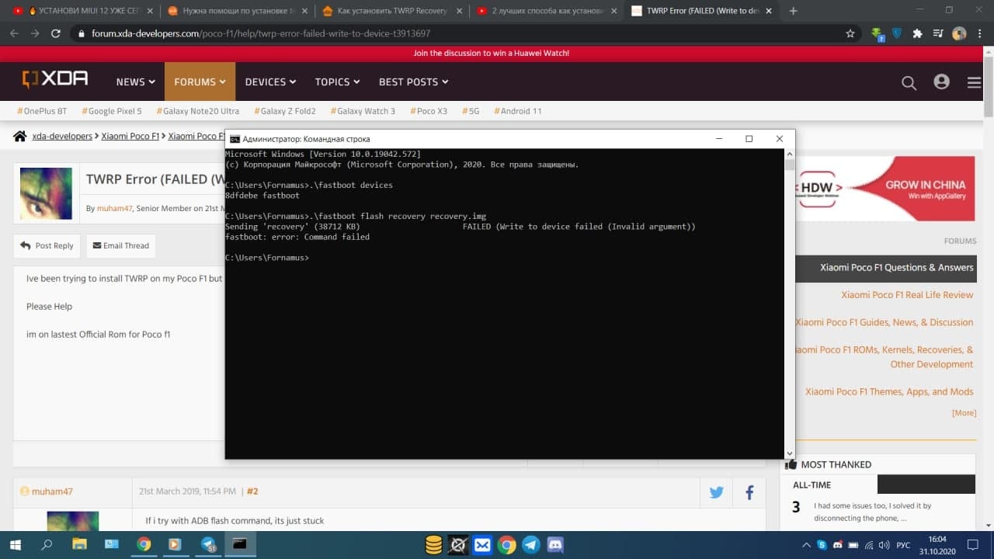The image size is (994, 559).
Task: Open Chrome profile avatar
Action: coord(959,33)
